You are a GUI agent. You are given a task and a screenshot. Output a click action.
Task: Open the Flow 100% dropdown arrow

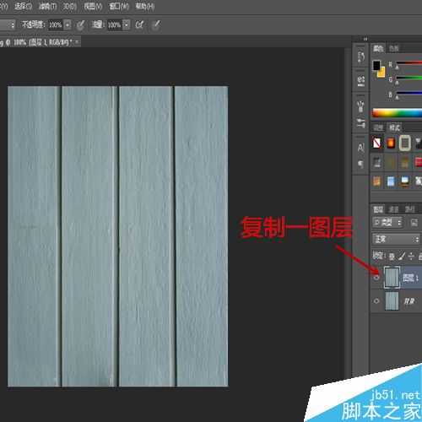[x=127, y=25]
